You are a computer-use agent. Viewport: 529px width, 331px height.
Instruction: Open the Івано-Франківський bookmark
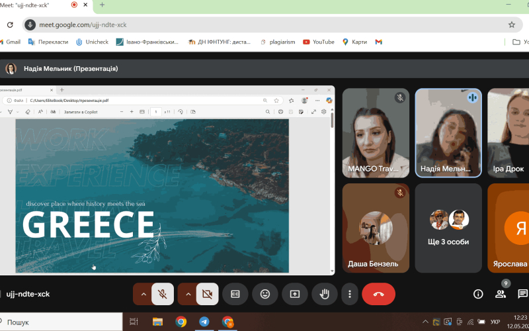click(x=147, y=42)
